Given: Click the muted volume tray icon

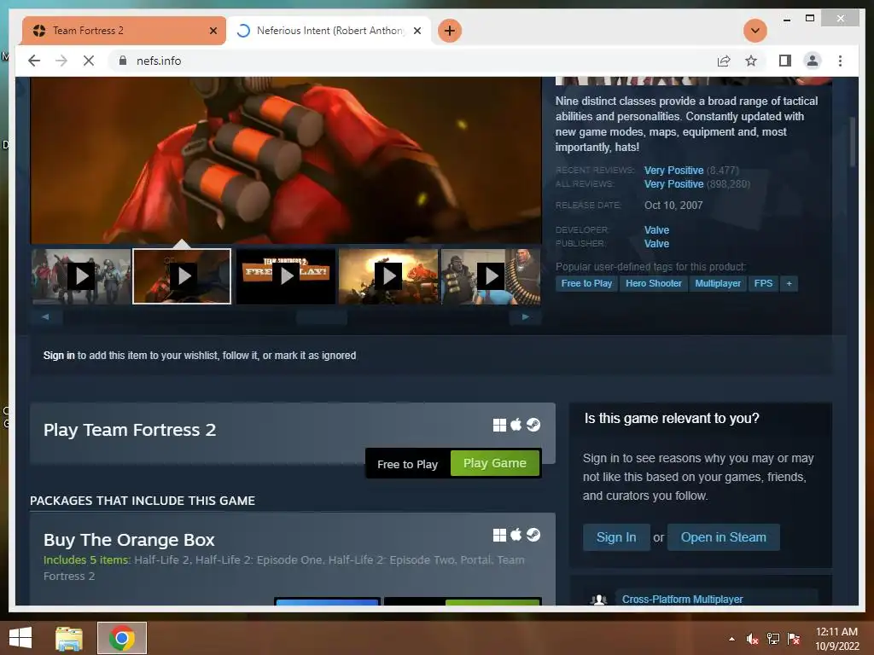Looking at the screenshot, I should [x=753, y=639].
